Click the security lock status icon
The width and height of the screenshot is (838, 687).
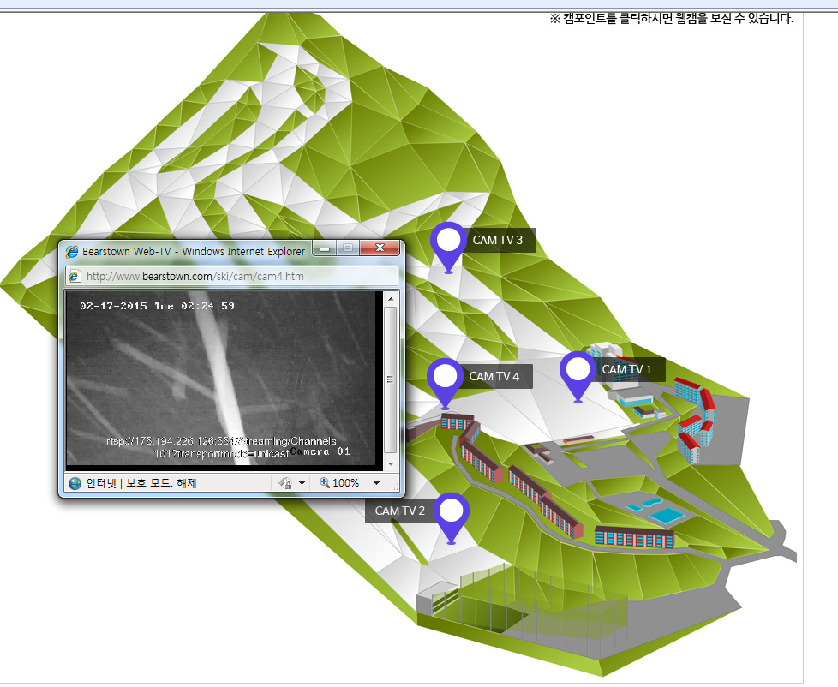pyautogui.click(x=285, y=483)
